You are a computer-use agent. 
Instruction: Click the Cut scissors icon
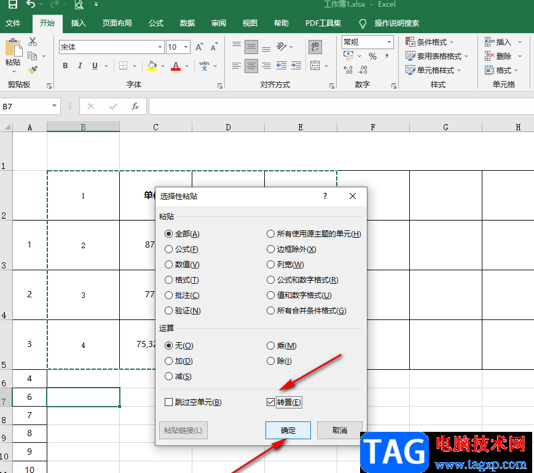click(33, 42)
